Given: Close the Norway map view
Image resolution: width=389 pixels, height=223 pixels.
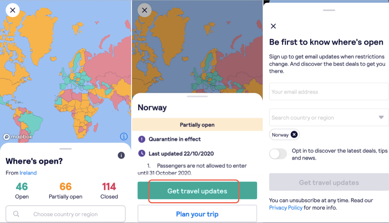Looking at the screenshot, I should [145, 10].
